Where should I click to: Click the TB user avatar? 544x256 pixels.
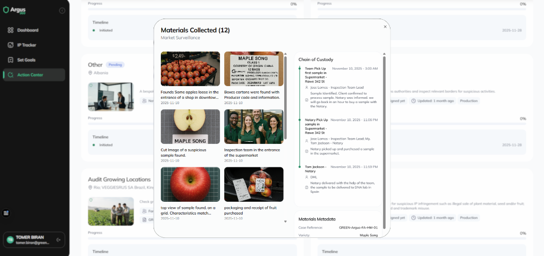(10, 240)
